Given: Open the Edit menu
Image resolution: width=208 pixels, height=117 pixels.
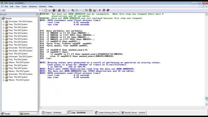Looking at the screenshot, I should coord(12,6).
